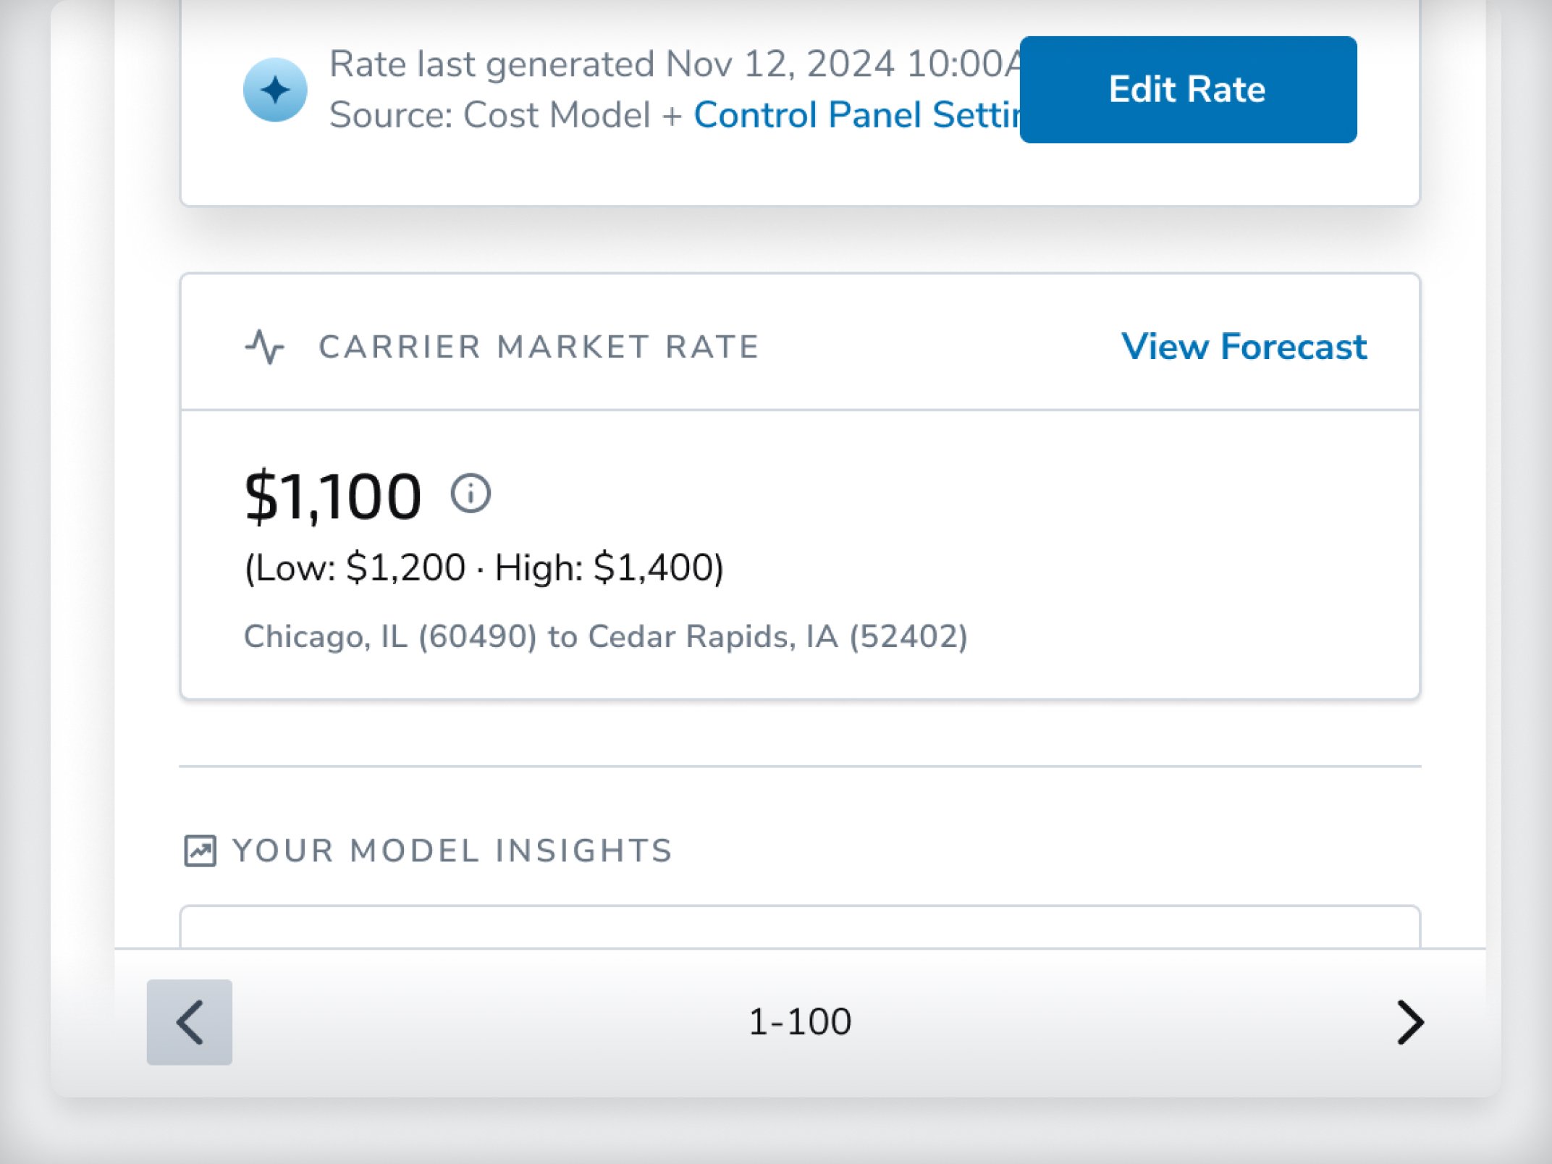The width and height of the screenshot is (1552, 1164).
Task: Go to the previous page with left chevron
Action: [x=190, y=1022]
